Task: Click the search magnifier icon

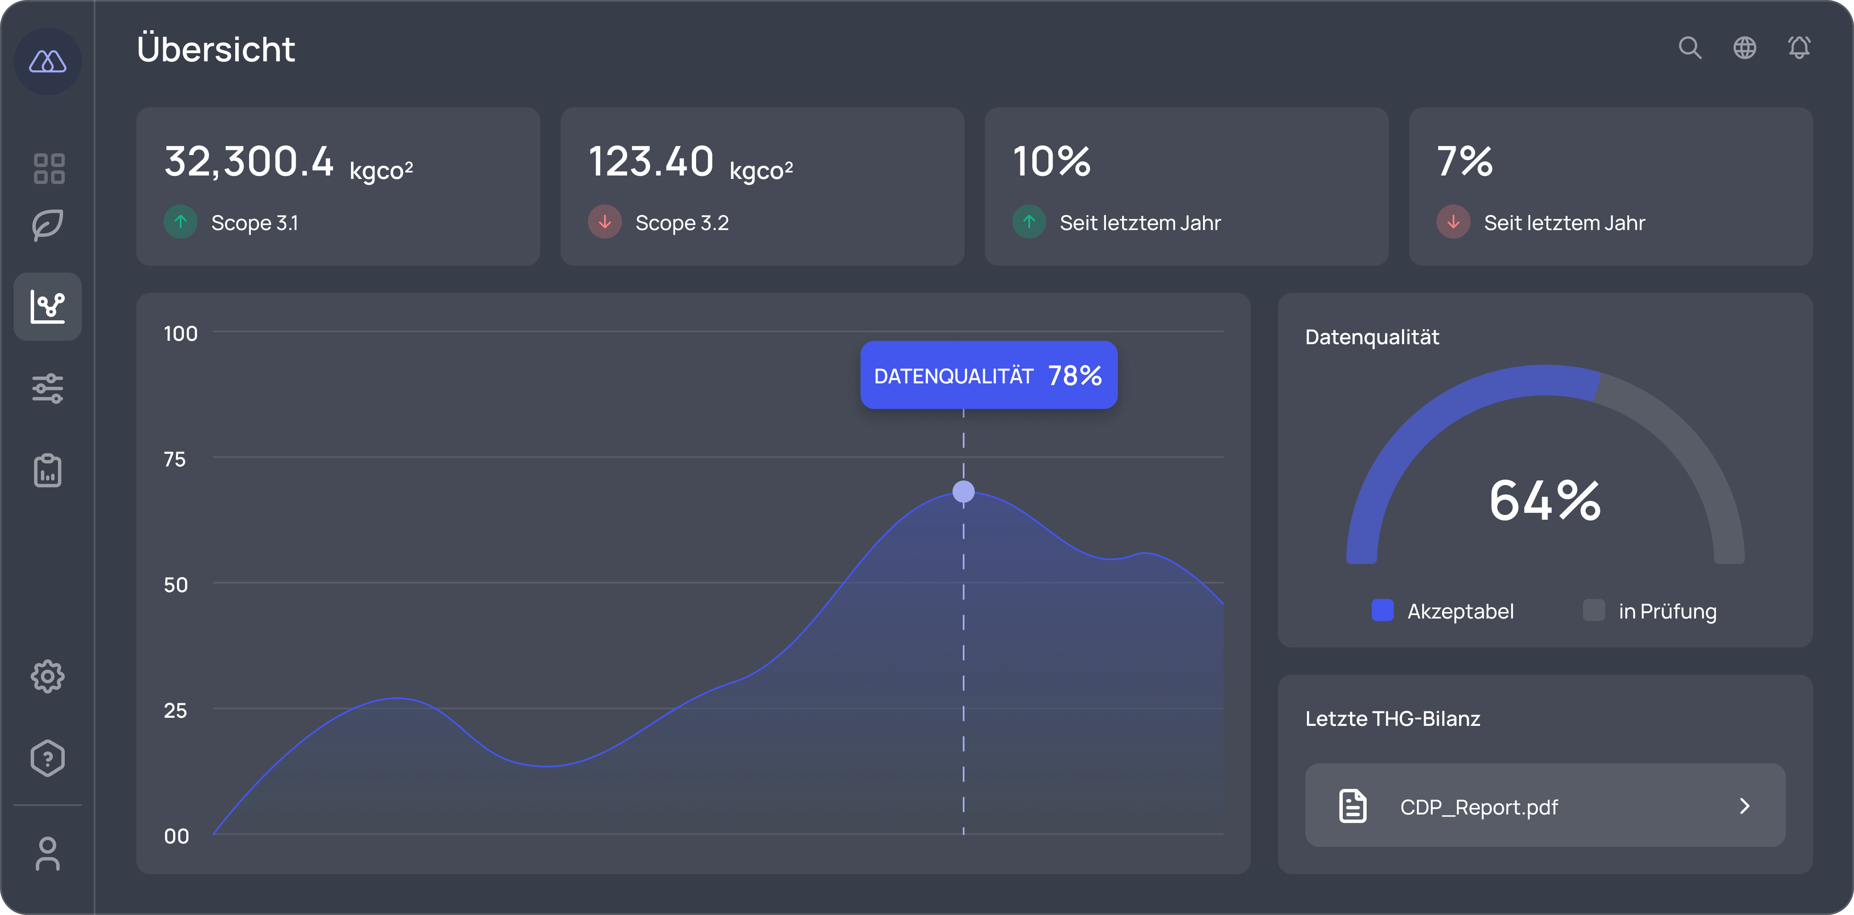Action: click(1690, 48)
